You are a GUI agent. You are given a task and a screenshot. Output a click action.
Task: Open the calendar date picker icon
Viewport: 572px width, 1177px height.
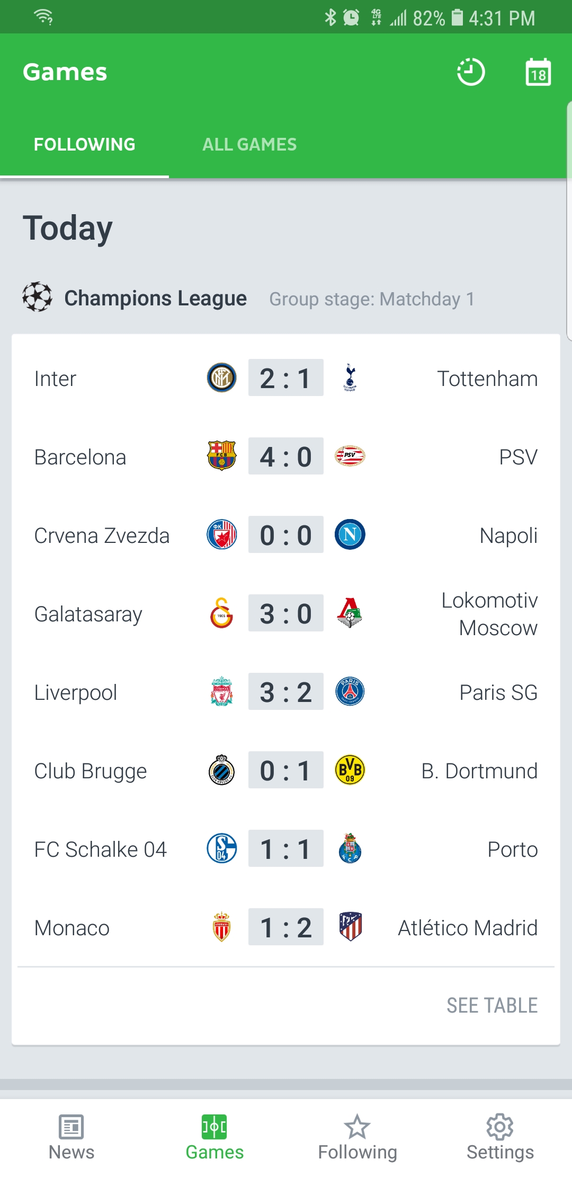[538, 72]
